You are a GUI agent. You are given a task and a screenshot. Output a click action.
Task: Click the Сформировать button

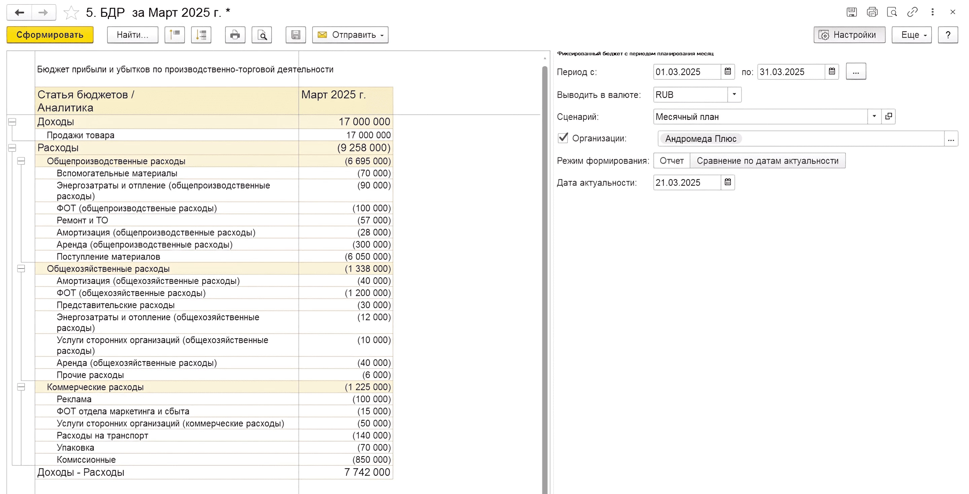tap(50, 35)
